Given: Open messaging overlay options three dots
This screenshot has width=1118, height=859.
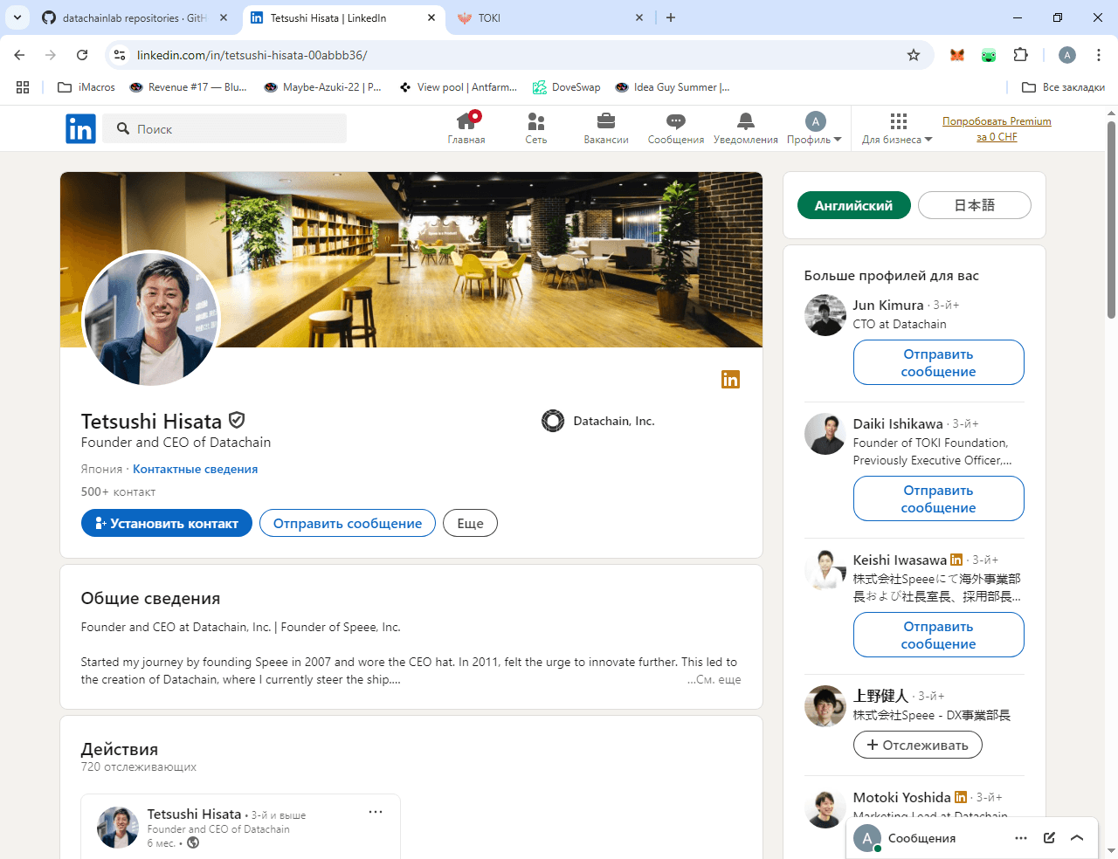Looking at the screenshot, I should coord(1021,838).
